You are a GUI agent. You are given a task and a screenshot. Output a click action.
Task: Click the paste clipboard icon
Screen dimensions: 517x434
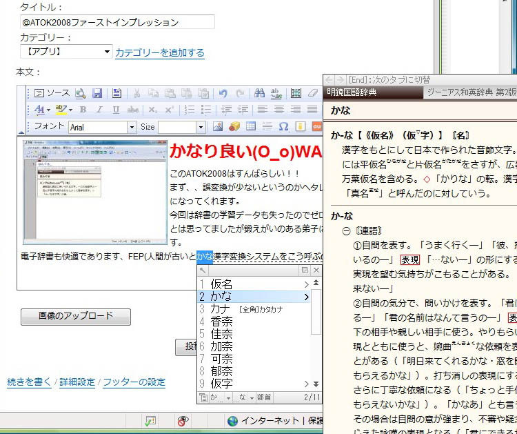170,93
